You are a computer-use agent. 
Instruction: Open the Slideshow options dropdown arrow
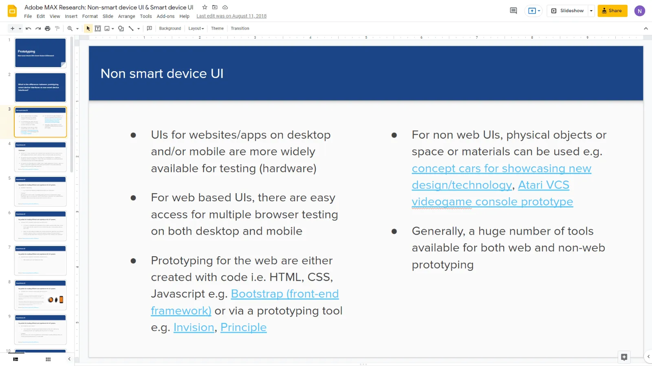[591, 11]
